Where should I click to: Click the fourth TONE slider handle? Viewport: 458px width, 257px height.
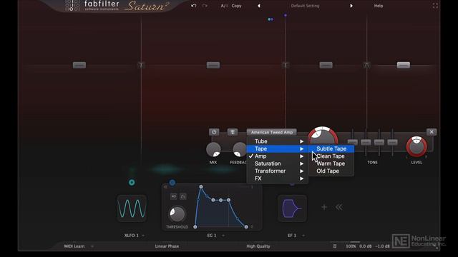[x=392, y=142]
